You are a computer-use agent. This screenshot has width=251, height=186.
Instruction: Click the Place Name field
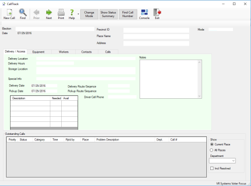point(156,37)
